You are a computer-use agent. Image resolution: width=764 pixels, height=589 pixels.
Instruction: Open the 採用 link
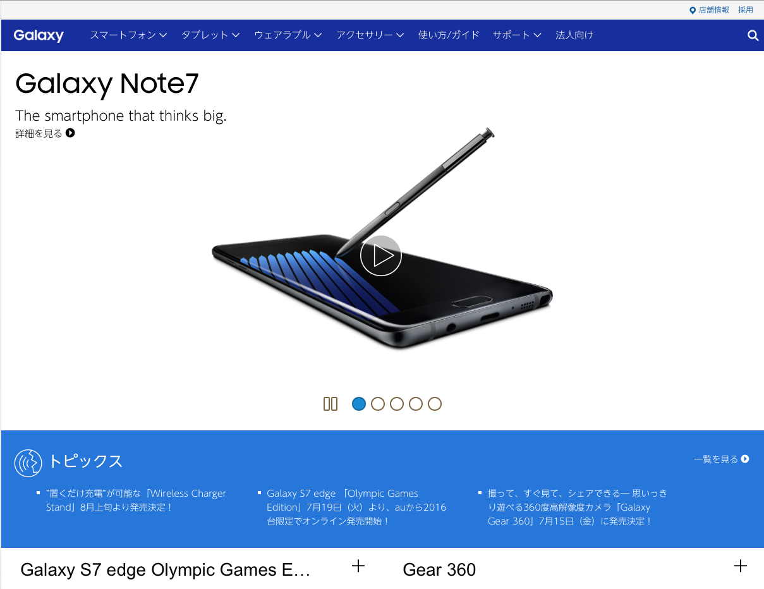tap(746, 10)
